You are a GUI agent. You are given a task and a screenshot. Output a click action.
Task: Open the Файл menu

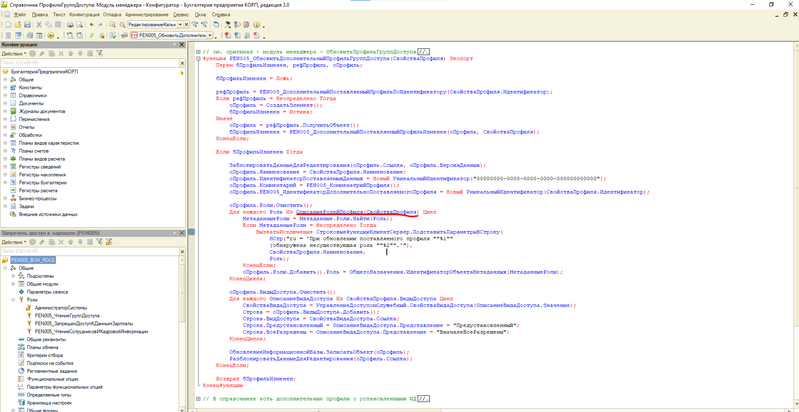[x=20, y=15]
